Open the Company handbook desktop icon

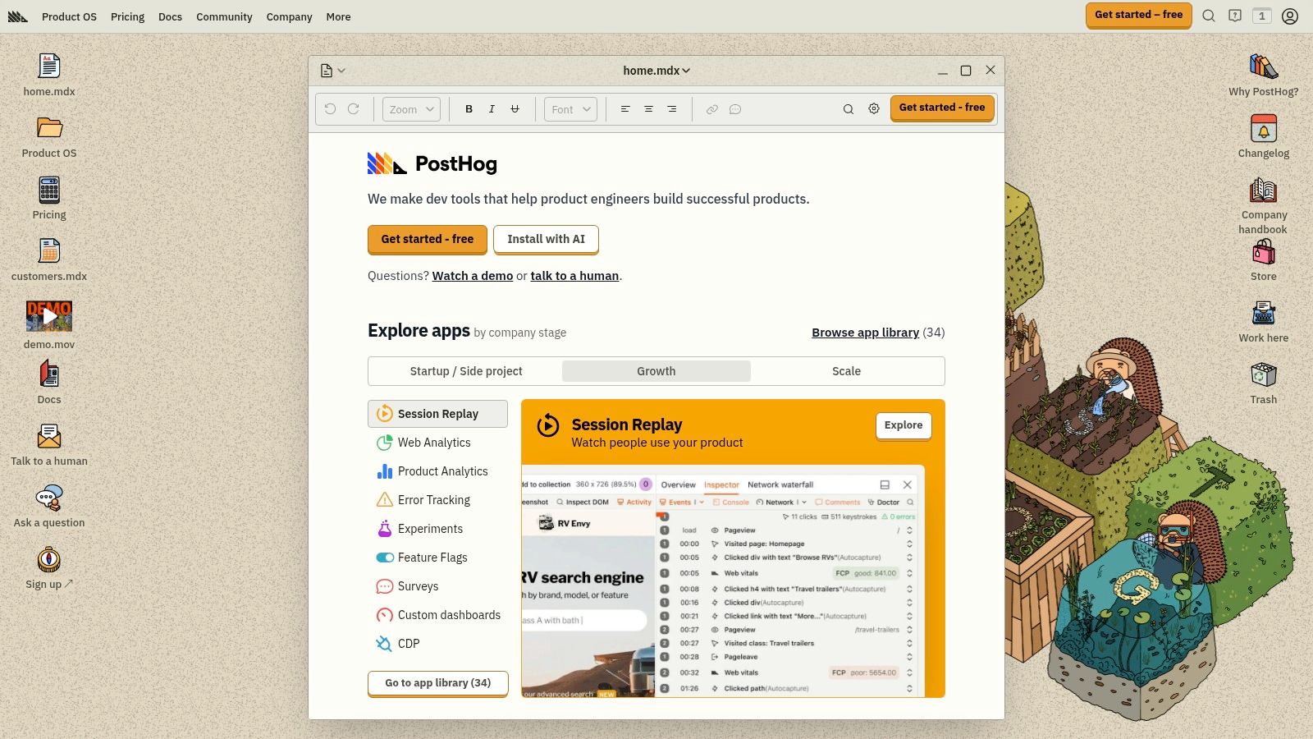[1264, 205]
